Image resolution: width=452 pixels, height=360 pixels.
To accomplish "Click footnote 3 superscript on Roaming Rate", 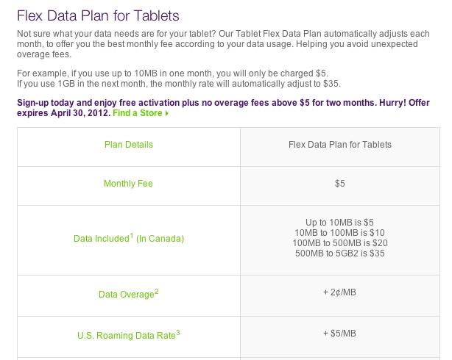I will point(178,333).
